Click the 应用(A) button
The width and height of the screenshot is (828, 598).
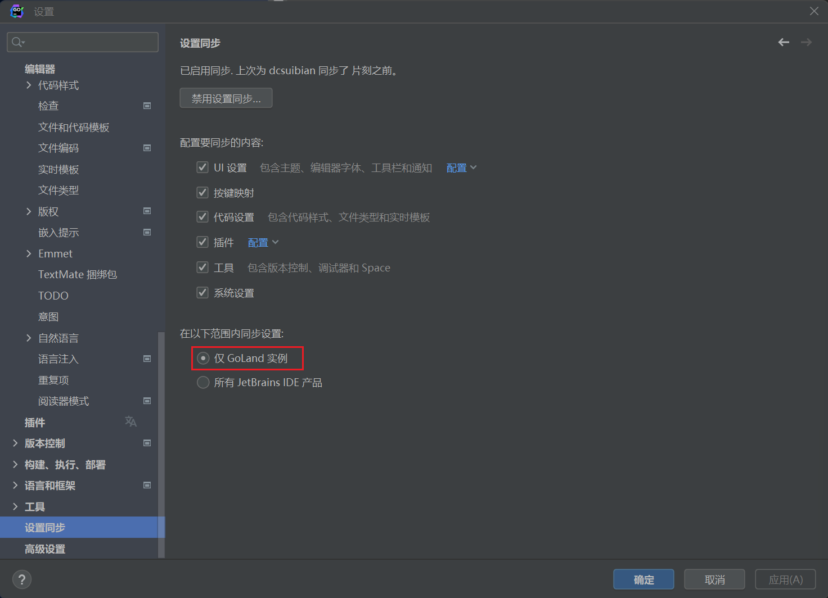(x=785, y=579)
